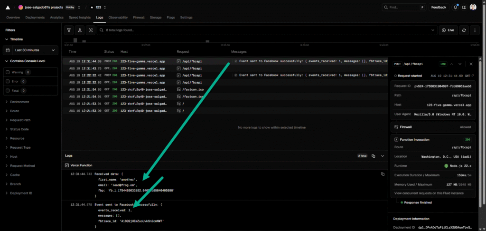Open the three-dot more options menu
The height and width of the screenshot is (231, 486).
click(475, 30)
